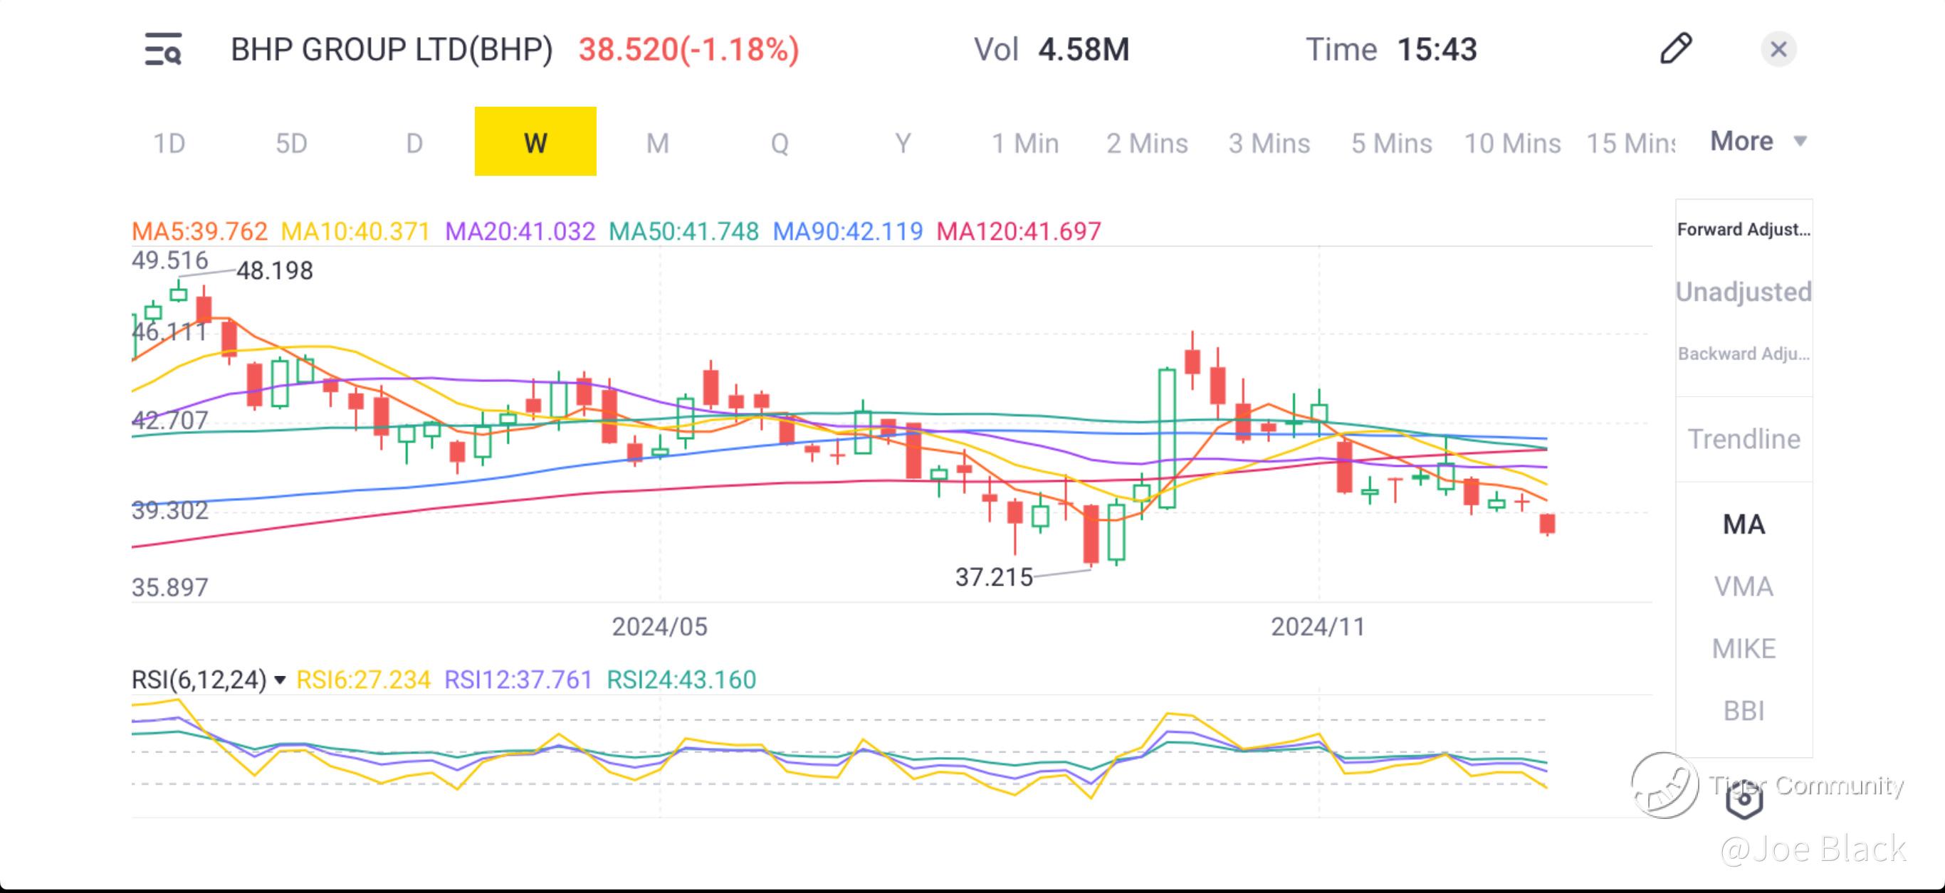Switch to the W weekly tab

tap(535, 142)
